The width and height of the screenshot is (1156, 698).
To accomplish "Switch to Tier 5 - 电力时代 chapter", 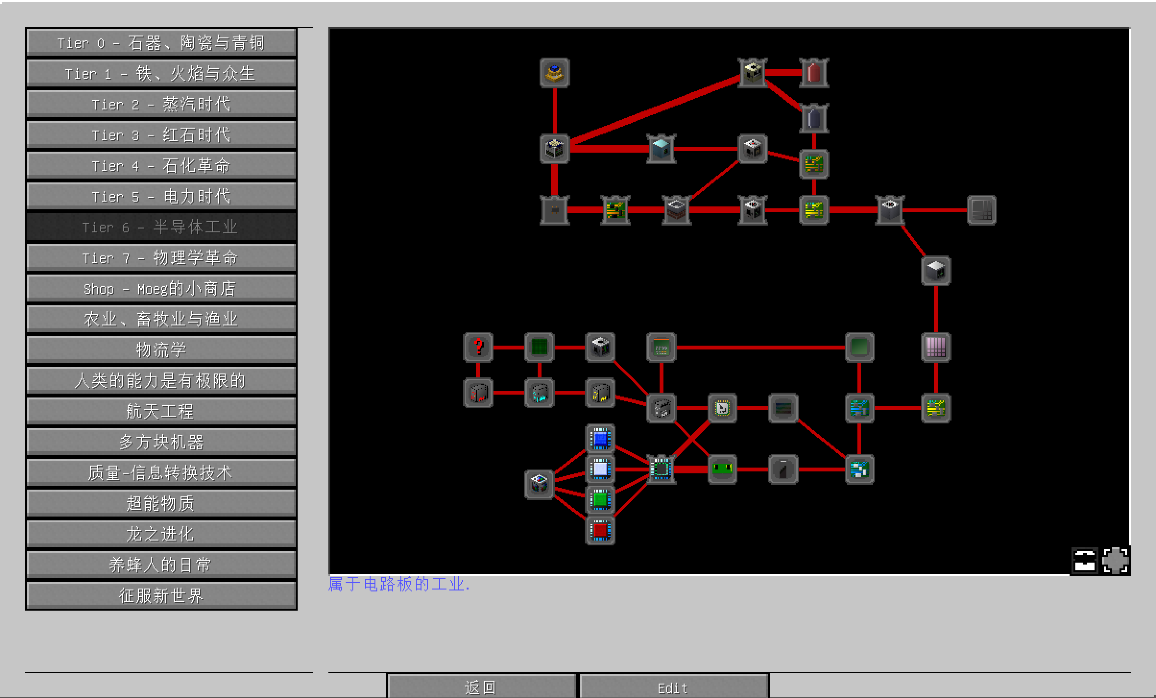I will [x=161, y=196].
